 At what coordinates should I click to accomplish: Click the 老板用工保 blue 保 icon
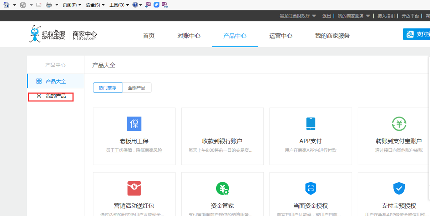click(134, 124)
